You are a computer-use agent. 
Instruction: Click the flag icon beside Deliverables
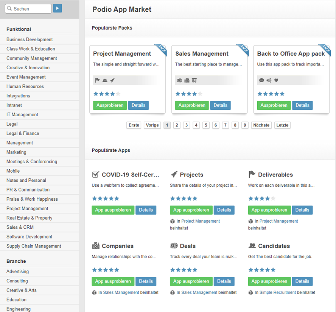[252, 175]
